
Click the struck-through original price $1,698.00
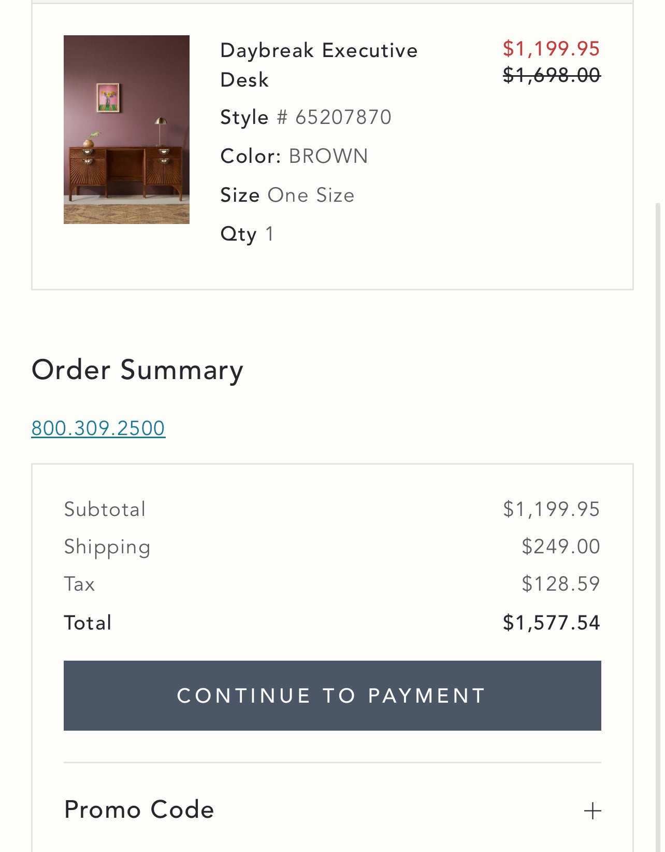[552, 76]
